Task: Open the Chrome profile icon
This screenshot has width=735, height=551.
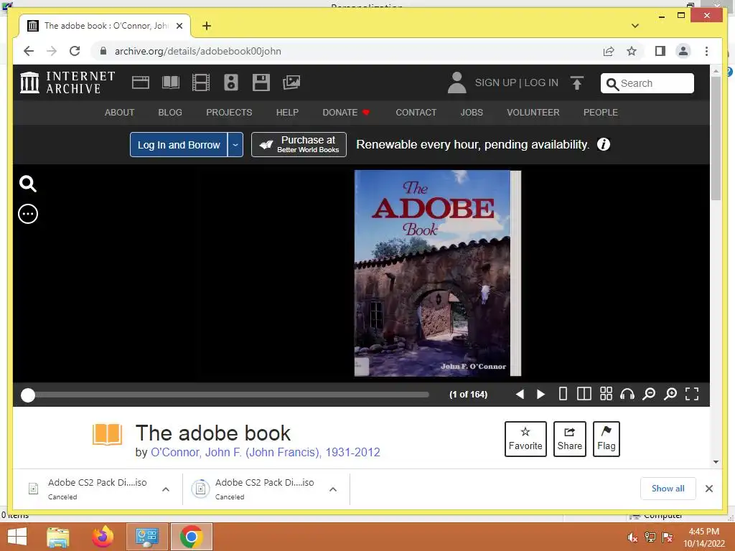Action: tap(683, 51)
